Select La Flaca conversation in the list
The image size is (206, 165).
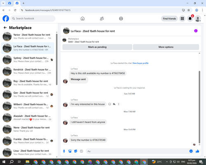28,48
